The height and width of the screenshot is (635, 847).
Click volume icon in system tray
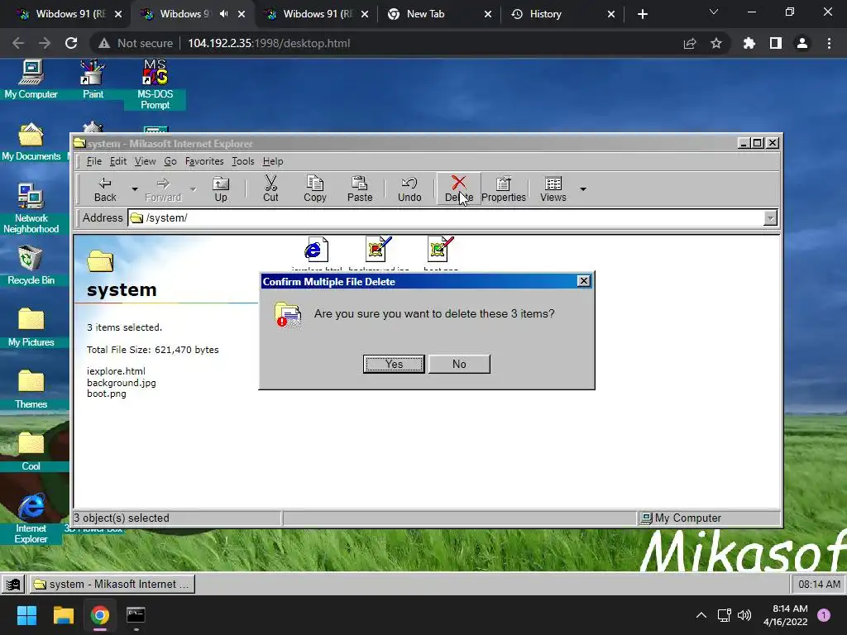pos(744,615)
